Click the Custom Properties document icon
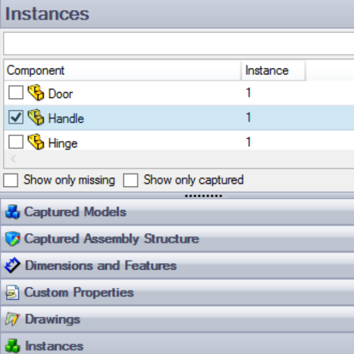This screenshot has width=354, height=354. point(12,293)
